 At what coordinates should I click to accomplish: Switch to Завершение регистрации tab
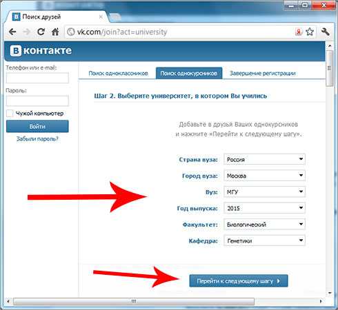pyautogui.click(x=263, y=73)
